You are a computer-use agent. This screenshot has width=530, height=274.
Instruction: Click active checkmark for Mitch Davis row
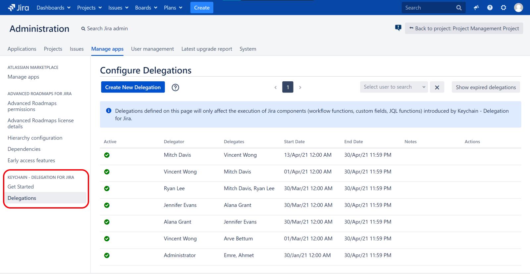[x=107, y=155]
